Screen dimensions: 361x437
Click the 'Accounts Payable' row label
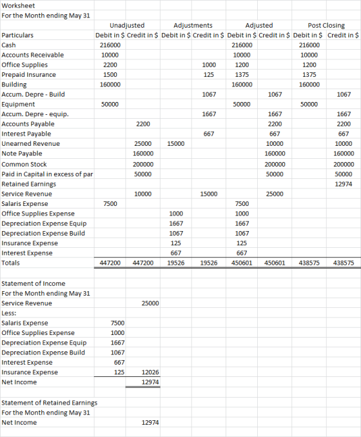pos(28,124)
